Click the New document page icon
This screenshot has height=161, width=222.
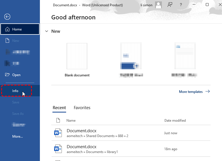click(x=7, y=40)
